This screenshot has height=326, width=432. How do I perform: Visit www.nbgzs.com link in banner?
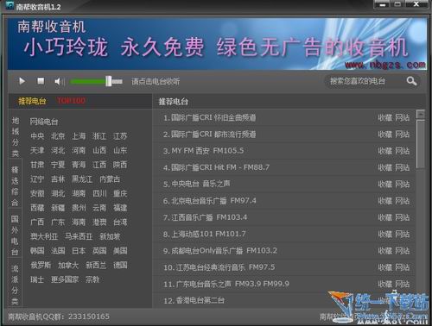click(385, 65)
